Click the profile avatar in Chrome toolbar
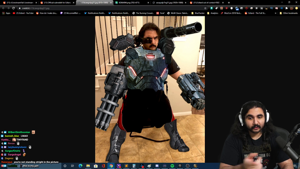 pyautogui.click(x=292, y=8)
